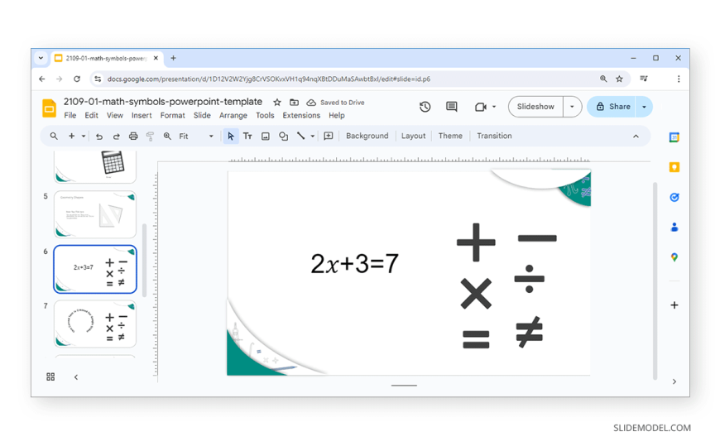The image size is (720, 446).
Task: Open the View menu
Action: [115, 115]
